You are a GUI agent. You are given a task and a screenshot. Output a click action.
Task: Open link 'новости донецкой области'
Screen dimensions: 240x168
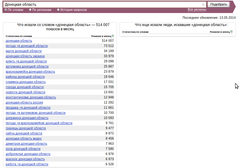25,92
